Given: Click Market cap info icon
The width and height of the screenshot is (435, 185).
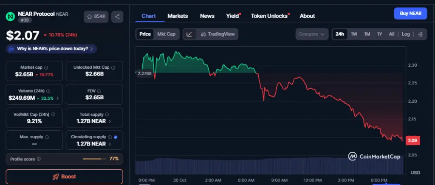Looking at the screenshot, I should (x=46, y=67).
